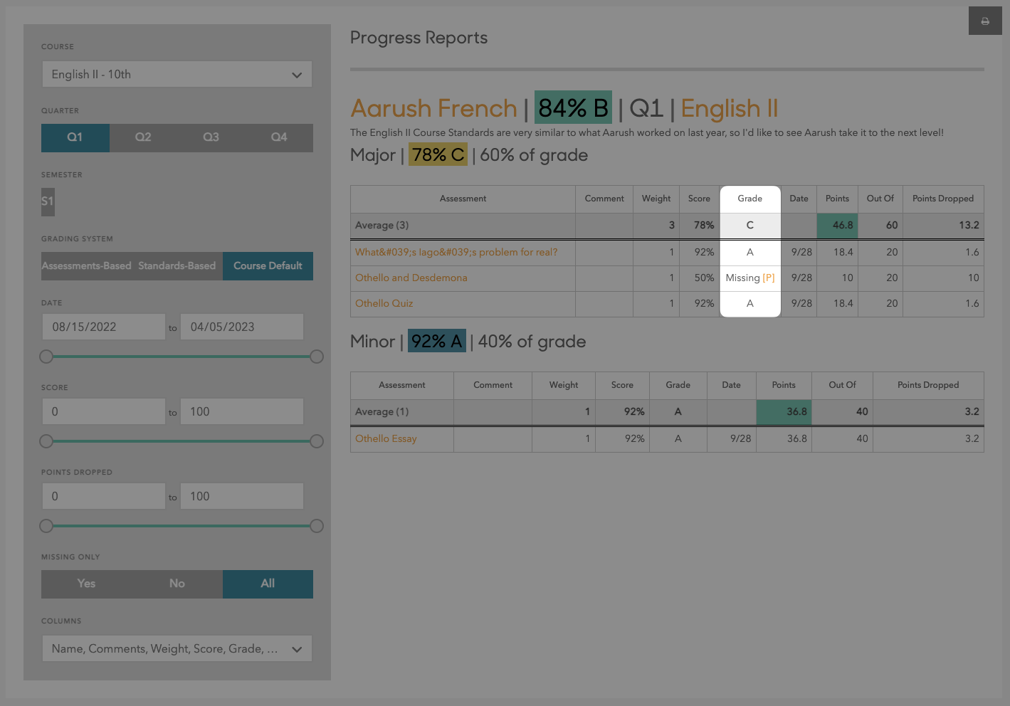This screenshot has width=1010, height=706.
Task: Open the Othello and Desdemona assessment link
Action: (411, 278)
